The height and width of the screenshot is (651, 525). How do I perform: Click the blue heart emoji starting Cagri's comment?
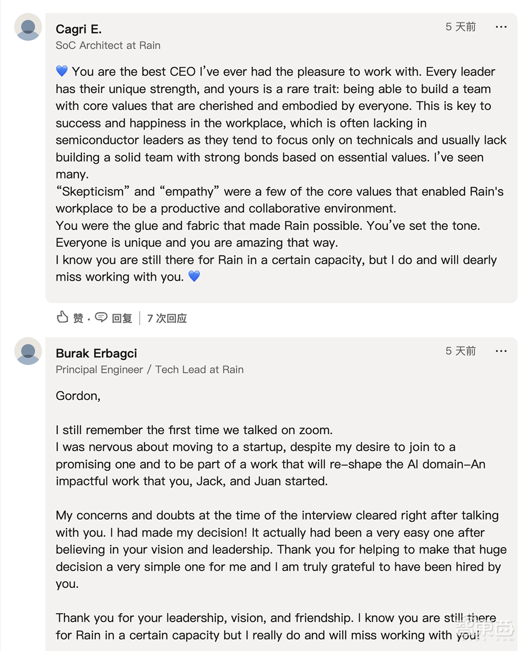pyautogui.click(x=62, y=71)
